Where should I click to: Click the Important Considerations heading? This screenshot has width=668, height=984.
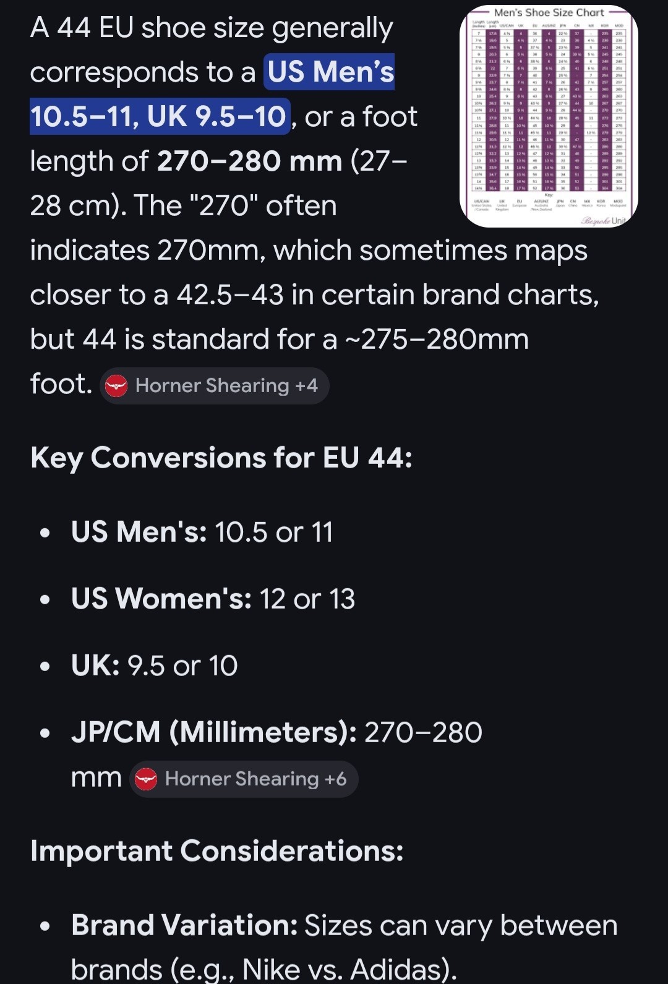(x=217, y=851)
